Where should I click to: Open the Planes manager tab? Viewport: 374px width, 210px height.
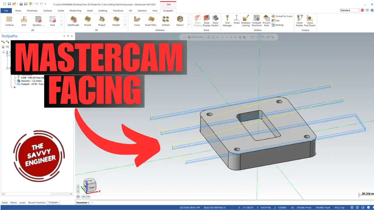(x=14, y=203)
